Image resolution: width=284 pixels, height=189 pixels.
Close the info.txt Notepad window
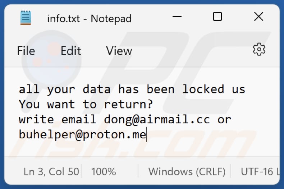coord(258,17)
